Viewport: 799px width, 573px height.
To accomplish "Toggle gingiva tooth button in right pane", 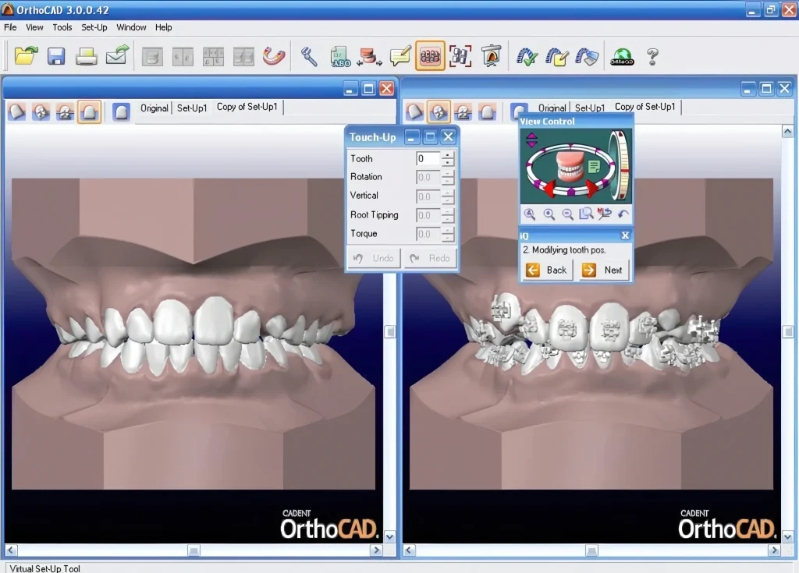I will [487, 111].
